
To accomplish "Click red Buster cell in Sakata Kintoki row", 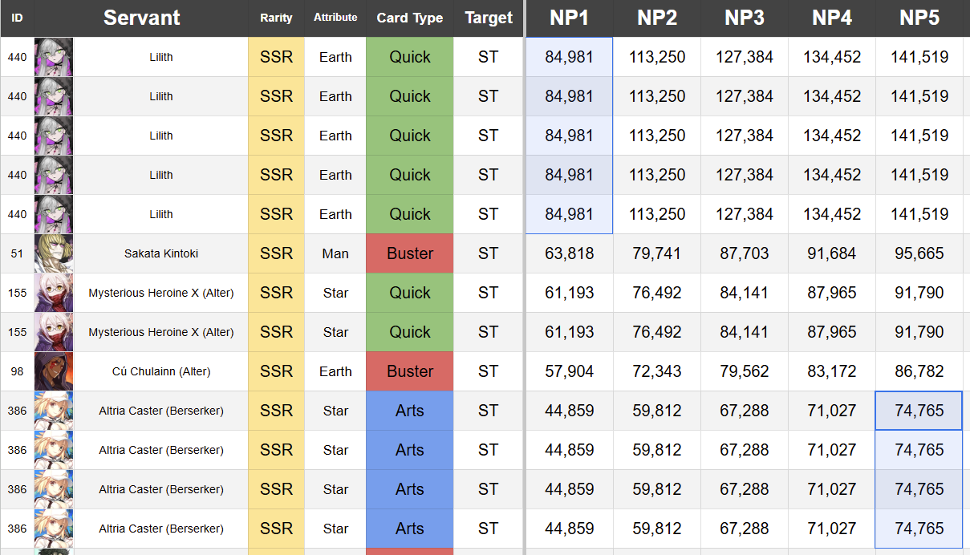I will click(410, 253).
